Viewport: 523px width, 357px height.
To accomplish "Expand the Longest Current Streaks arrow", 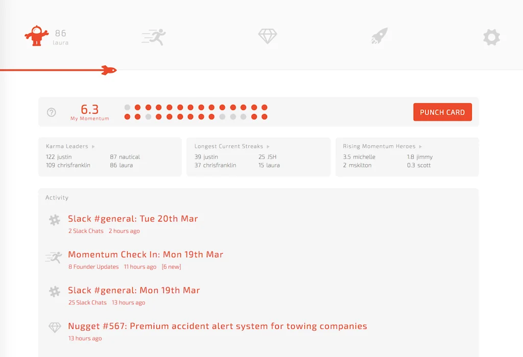I will pyautogui.click(x=268, y=147).
